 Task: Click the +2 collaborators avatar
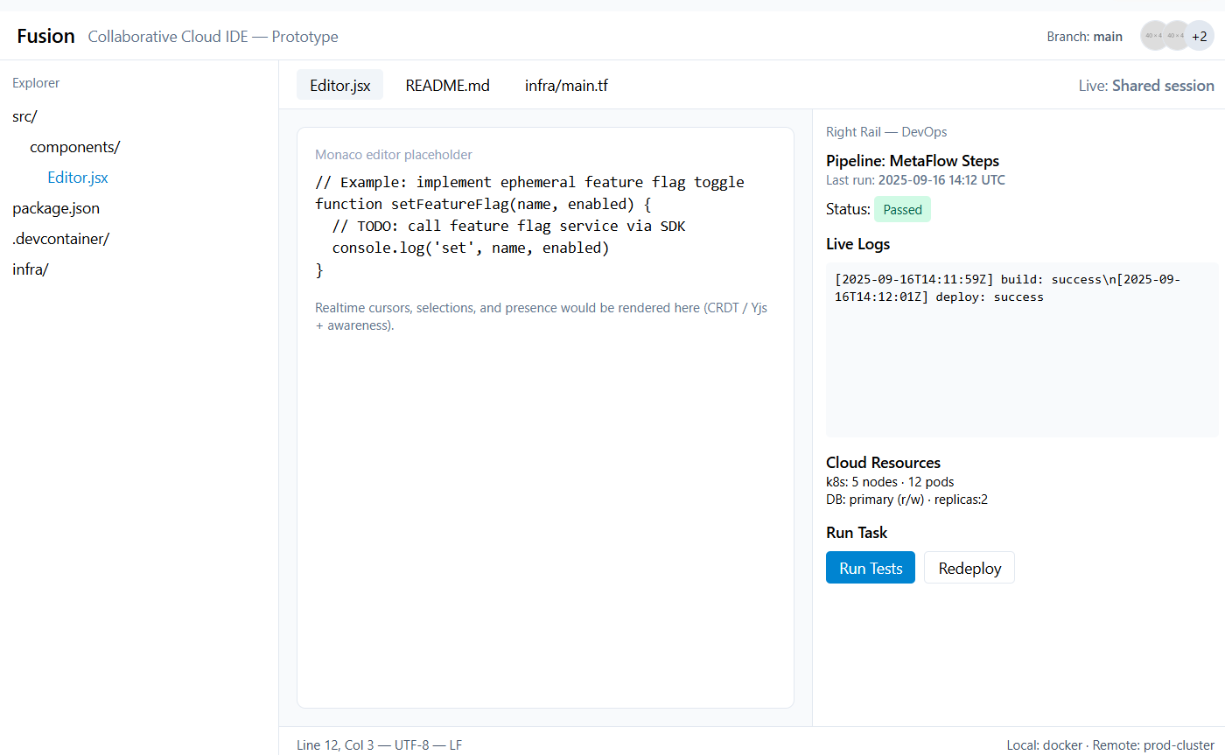click(1199, 36)
